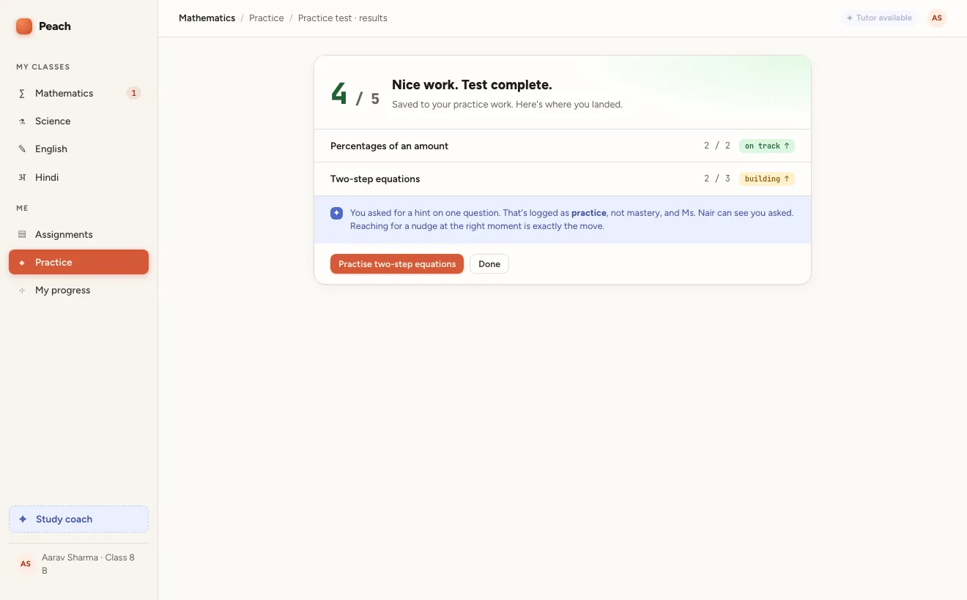Click the 4 / 5 score
The width and height of the screenshot is (967, 600).
pos(355,94)
